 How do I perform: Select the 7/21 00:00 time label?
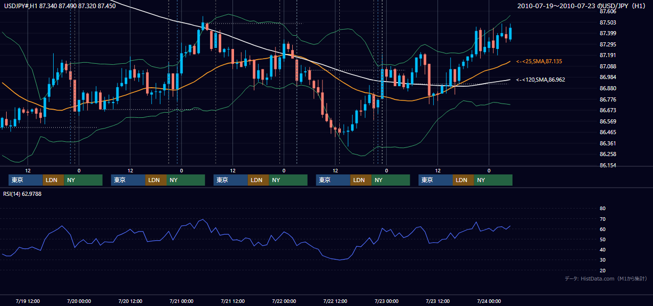[x=181, y=301]
